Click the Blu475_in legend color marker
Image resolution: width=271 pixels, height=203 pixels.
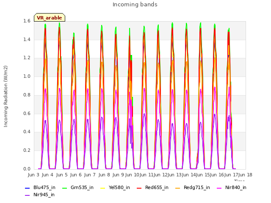(27, 188)
